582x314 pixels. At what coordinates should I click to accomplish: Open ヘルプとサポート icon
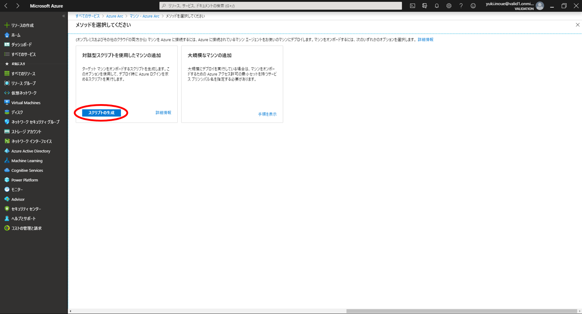(7, 218)
